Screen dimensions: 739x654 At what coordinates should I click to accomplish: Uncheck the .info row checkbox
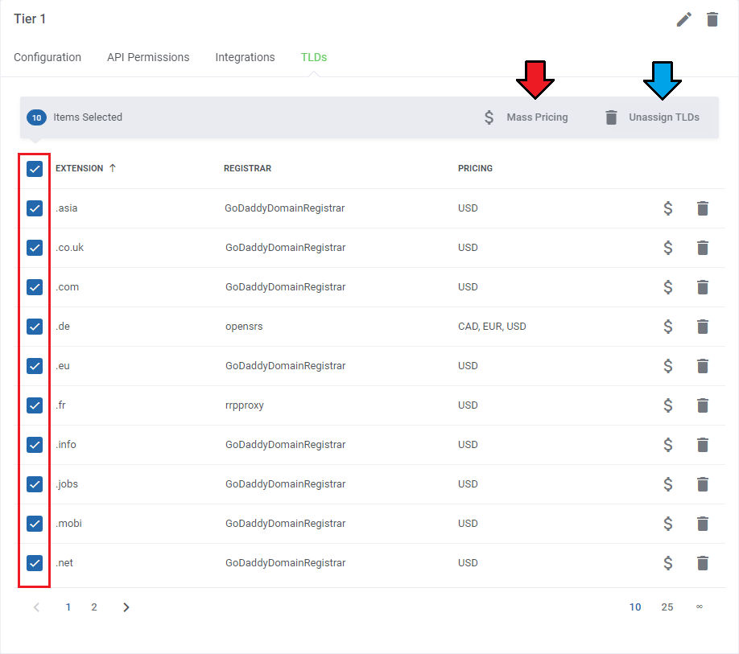coord(35,445)
